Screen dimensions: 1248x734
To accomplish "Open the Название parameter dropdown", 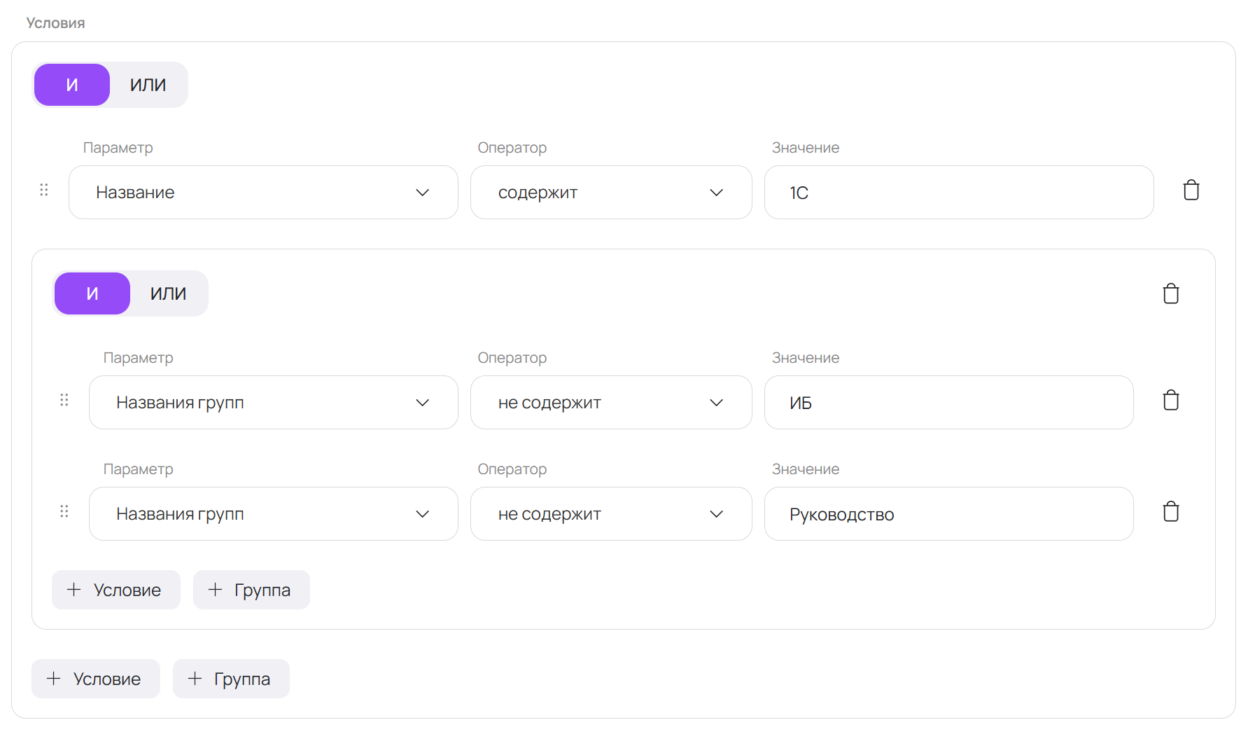I will coord(263,193).
